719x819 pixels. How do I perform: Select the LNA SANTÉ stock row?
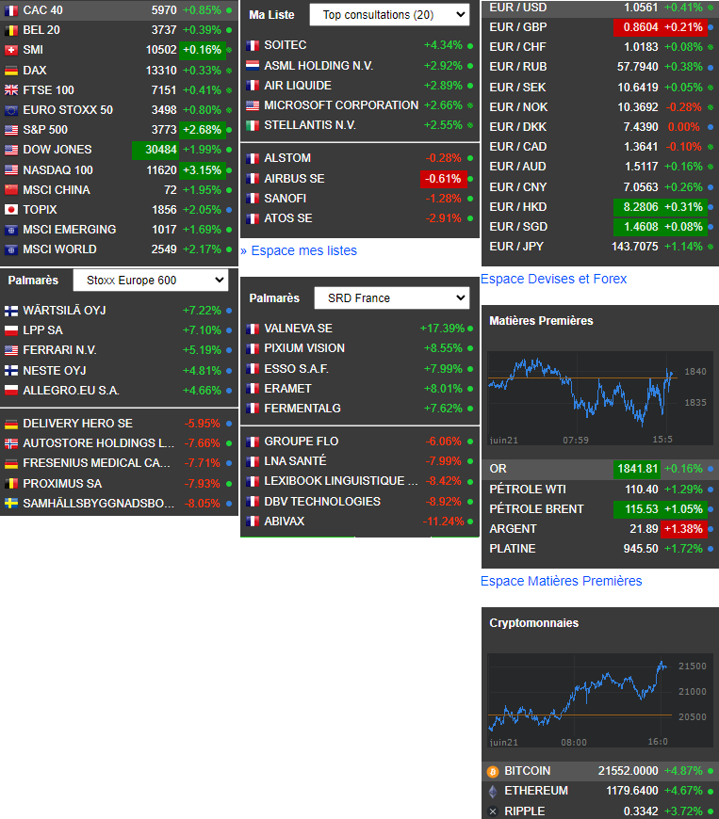click(360, 461)
